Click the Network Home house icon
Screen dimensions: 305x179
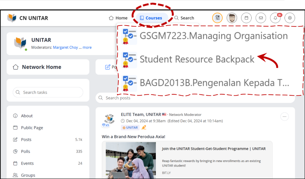tap(16, 67)
